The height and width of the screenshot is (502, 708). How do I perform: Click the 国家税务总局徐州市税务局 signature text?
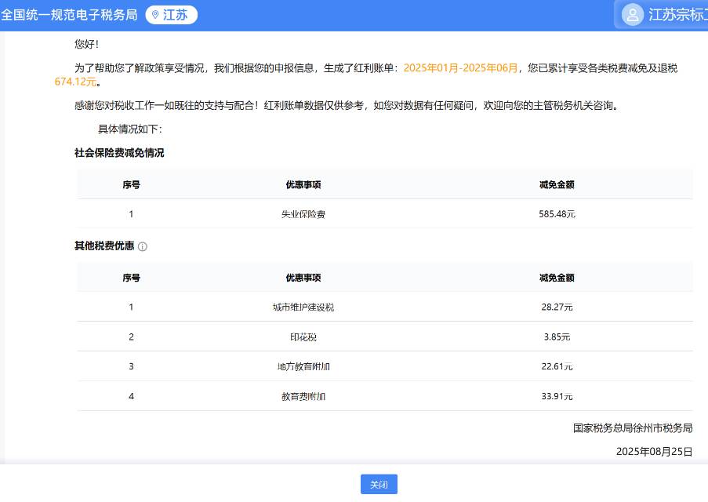pyautogui.click(x=633, y=428)
